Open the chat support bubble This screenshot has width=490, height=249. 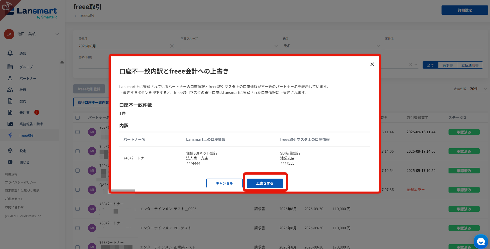pyautogui.click(x=481, y=241)
